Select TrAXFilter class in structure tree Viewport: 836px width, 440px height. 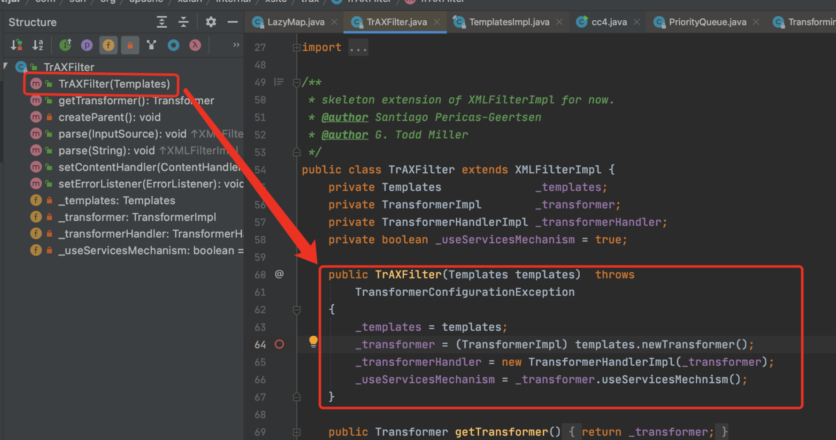[x=69, y=67]
